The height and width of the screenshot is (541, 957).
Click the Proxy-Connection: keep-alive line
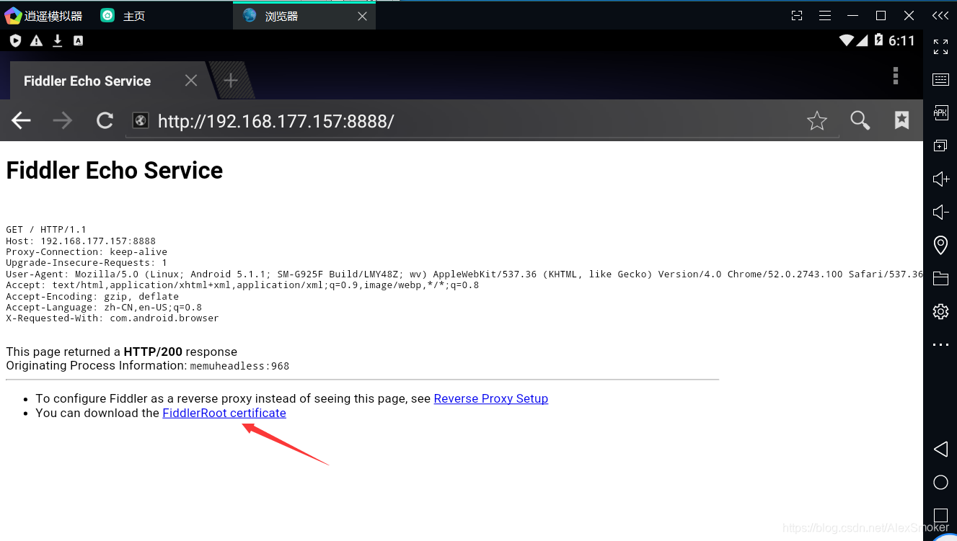pos(87,252)
